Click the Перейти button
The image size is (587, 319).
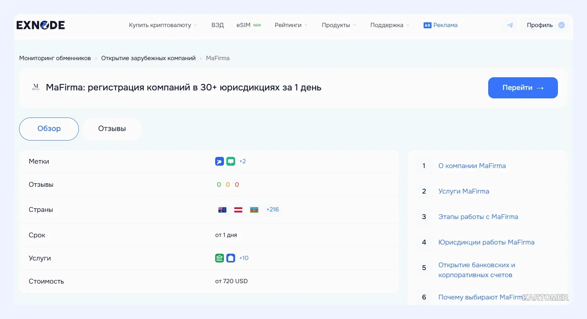tap(523, 88)
